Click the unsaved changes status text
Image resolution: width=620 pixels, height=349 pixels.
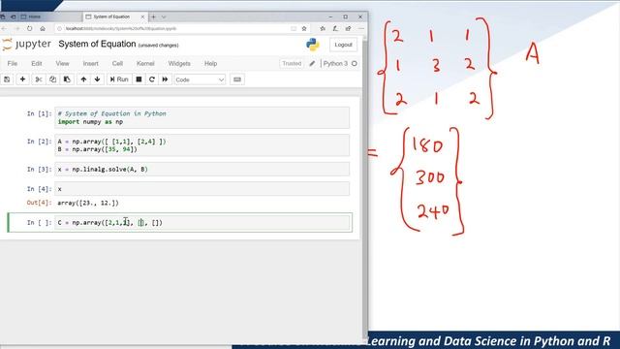coord(159,46)
